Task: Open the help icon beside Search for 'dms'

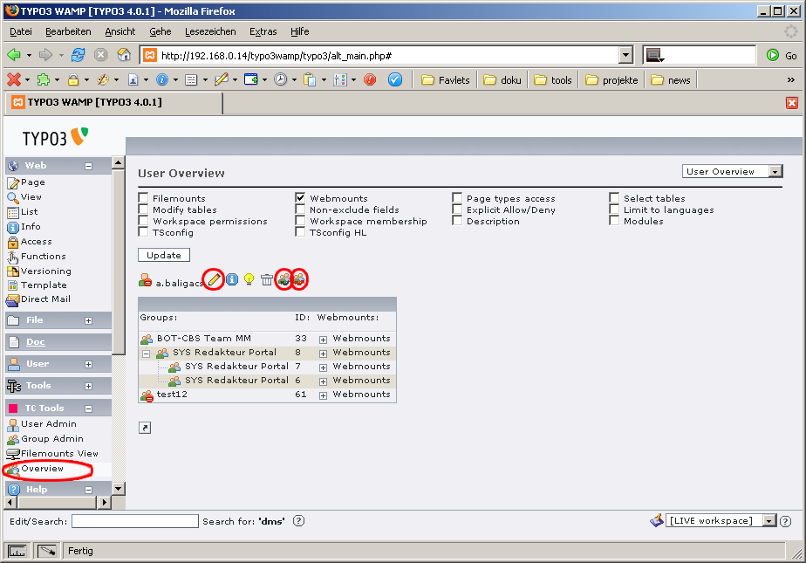Action: pos(298,521)
